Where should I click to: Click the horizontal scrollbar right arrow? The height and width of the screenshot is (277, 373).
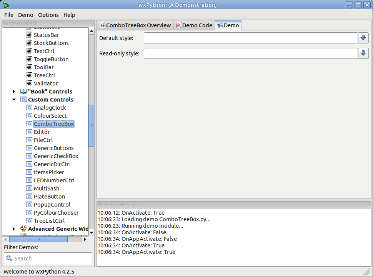pos(85,239)
